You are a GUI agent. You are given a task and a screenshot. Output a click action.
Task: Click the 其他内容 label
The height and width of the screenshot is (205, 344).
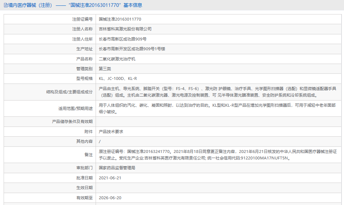click(84, 141)
